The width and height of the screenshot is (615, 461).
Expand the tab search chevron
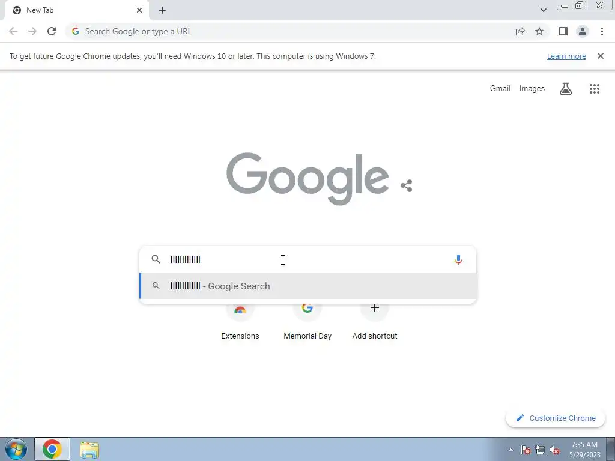(543, 10)
